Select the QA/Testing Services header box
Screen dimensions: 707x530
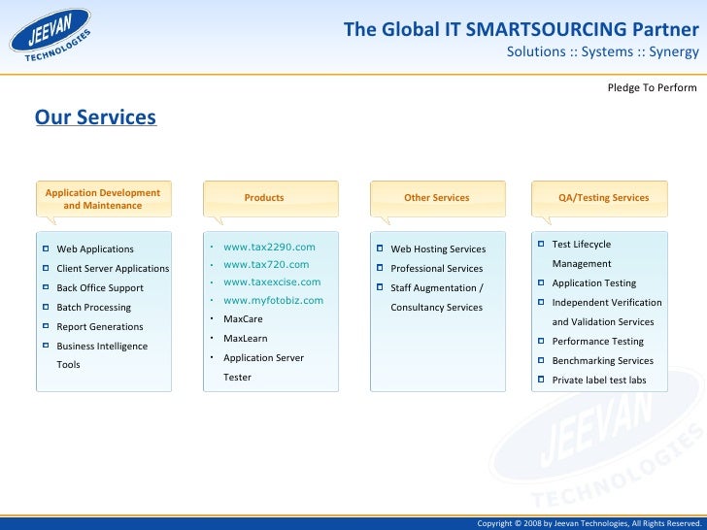click(599, 199)
